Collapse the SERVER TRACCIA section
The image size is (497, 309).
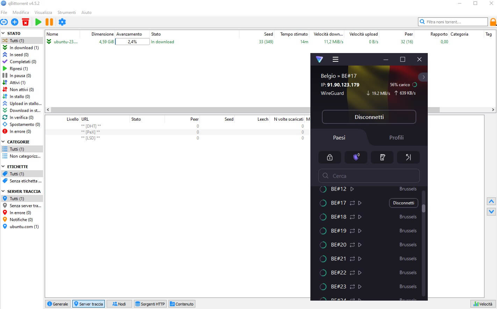(3, 191)
